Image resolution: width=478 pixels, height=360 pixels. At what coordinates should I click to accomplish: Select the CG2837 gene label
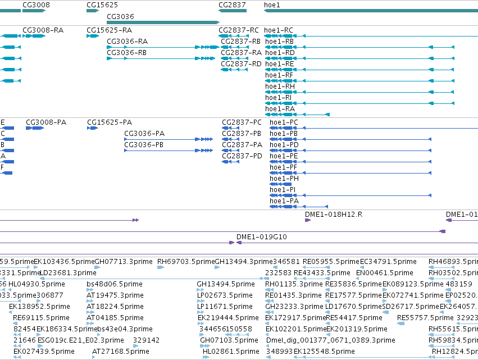(x=232, y=5)
